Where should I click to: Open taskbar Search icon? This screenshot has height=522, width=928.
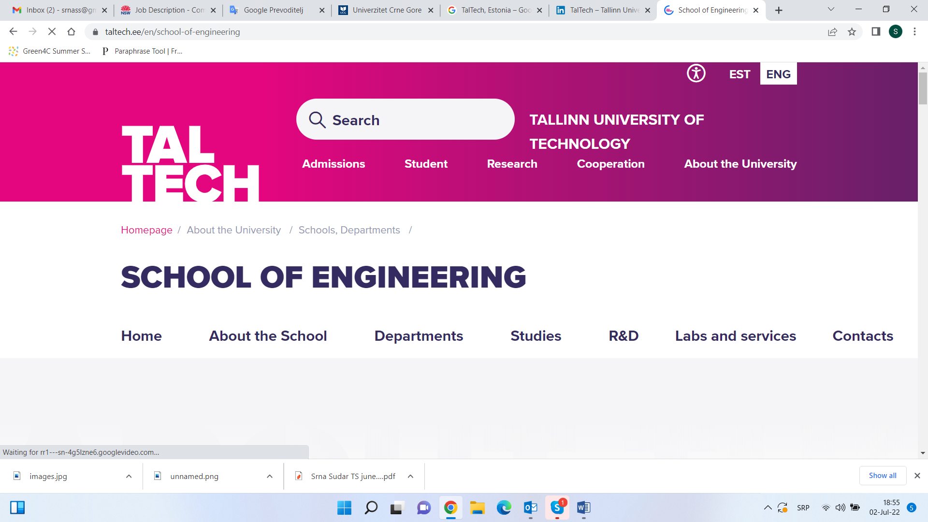pos(371,507)
